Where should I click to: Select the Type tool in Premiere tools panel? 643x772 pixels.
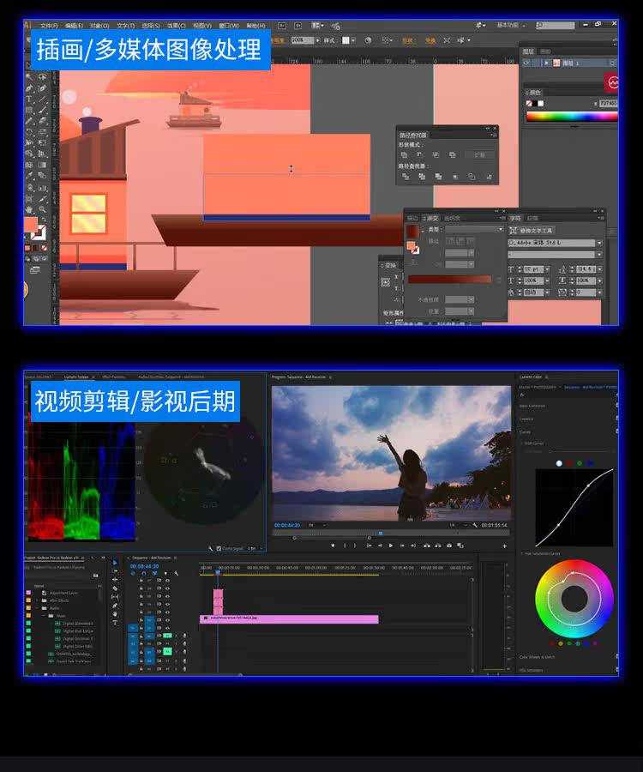tap(115, 623)
